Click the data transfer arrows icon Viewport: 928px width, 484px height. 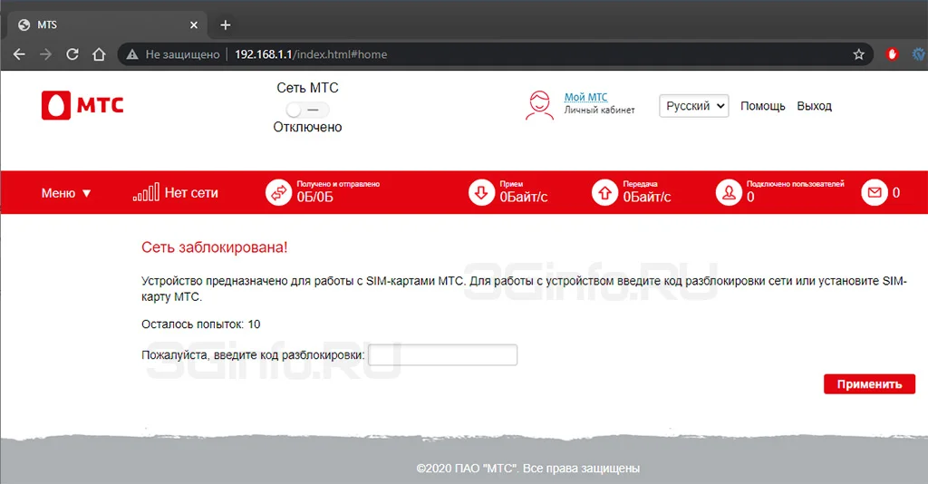tap(278, 192)
